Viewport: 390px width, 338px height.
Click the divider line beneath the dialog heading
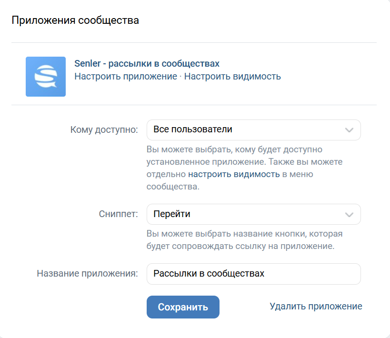coord(194,42)
